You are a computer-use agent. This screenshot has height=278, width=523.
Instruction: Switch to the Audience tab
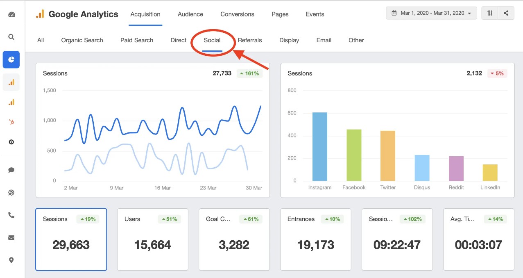[190, 14]
